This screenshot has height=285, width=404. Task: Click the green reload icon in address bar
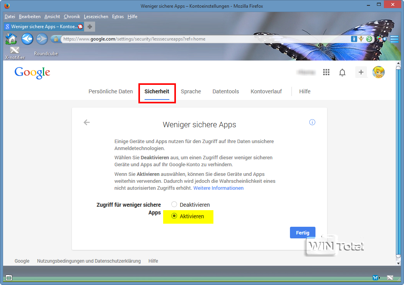point(369,39)
